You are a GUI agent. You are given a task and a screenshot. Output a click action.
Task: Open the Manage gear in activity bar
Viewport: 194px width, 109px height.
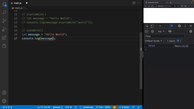4,101
